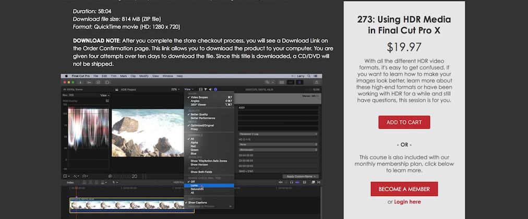This screenshot has height=219, width=528.
Task: Select the color inspector triangle icon
Action: click(206, 90)
